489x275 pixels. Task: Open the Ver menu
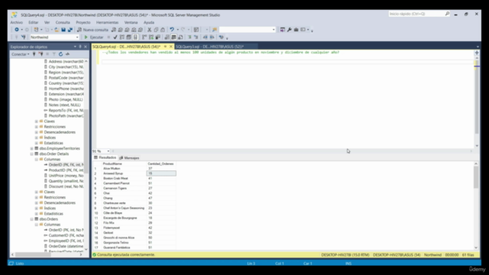(x=47, y=22)
